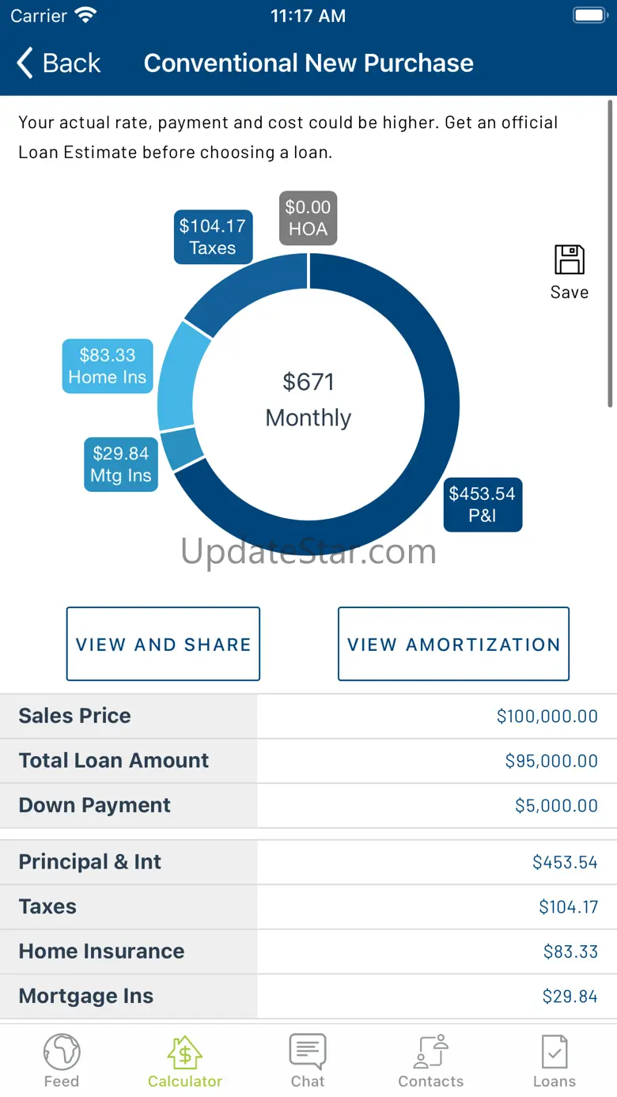Tap the $0.00 HOA label
Image resolution: width=617 pixels, height=1097 pixels.
[x=308, y=218]
